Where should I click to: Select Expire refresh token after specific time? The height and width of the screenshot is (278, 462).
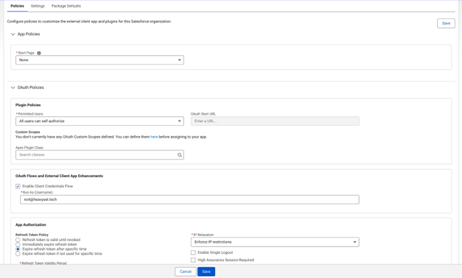(x=18, y=249)
